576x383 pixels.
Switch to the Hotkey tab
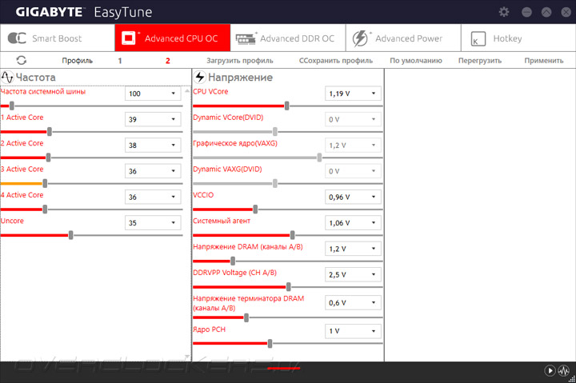pos(518,38)
